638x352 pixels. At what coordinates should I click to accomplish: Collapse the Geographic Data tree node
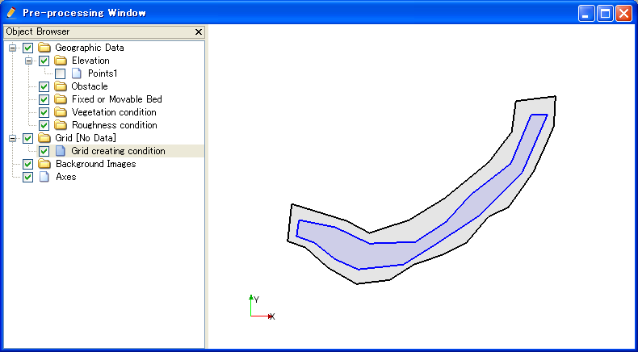13,48
